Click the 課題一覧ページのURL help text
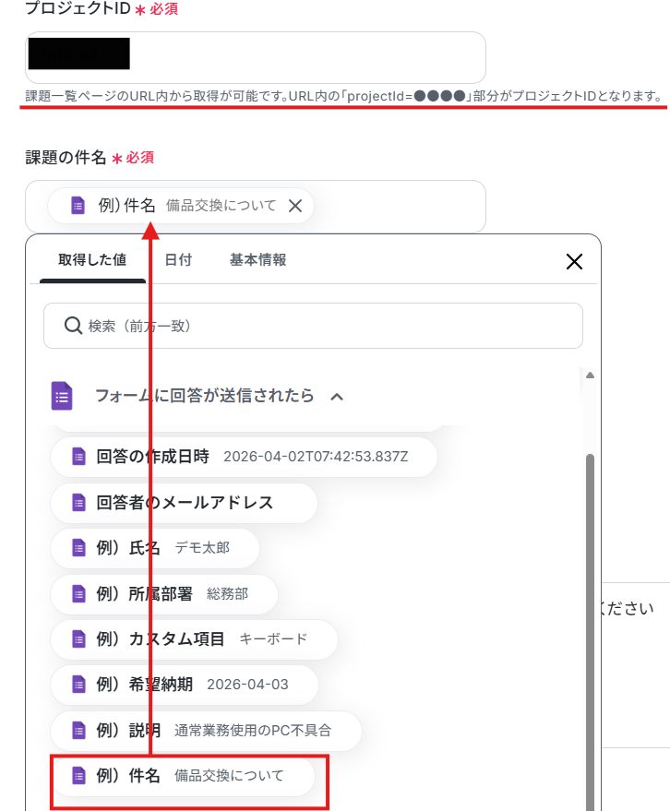 click(343, 96)
